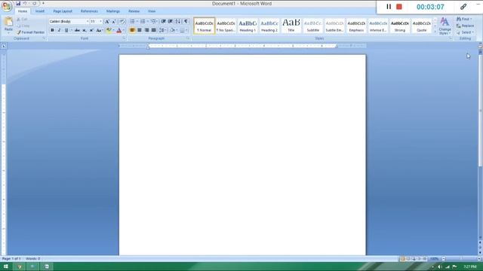The height and width of the screenshot is (271, 483).
Task: Open the Font Color dropdown arrow
Action: pyautogui.click(x=124, y=30)
